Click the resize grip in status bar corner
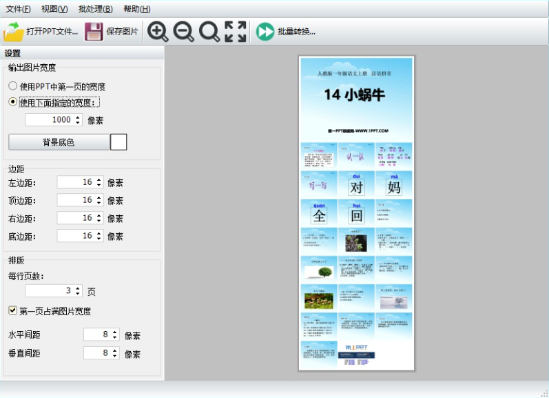The height and width of the screenshot is (398, 549). (544, 393)
